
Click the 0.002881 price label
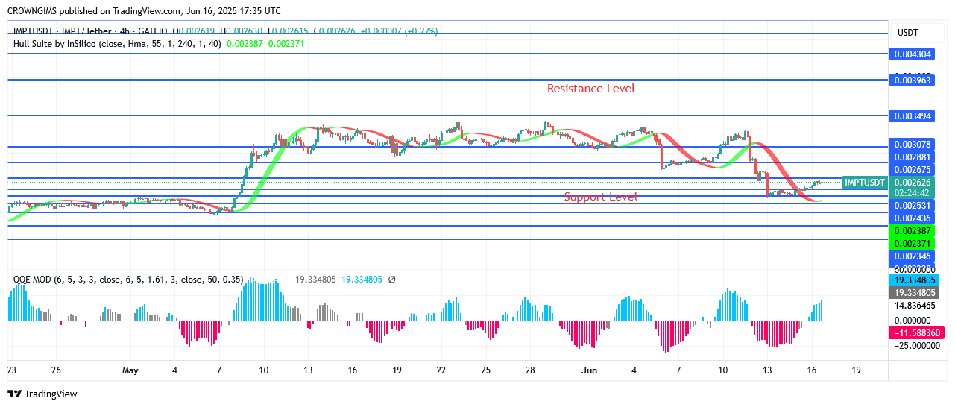(912, 157)
